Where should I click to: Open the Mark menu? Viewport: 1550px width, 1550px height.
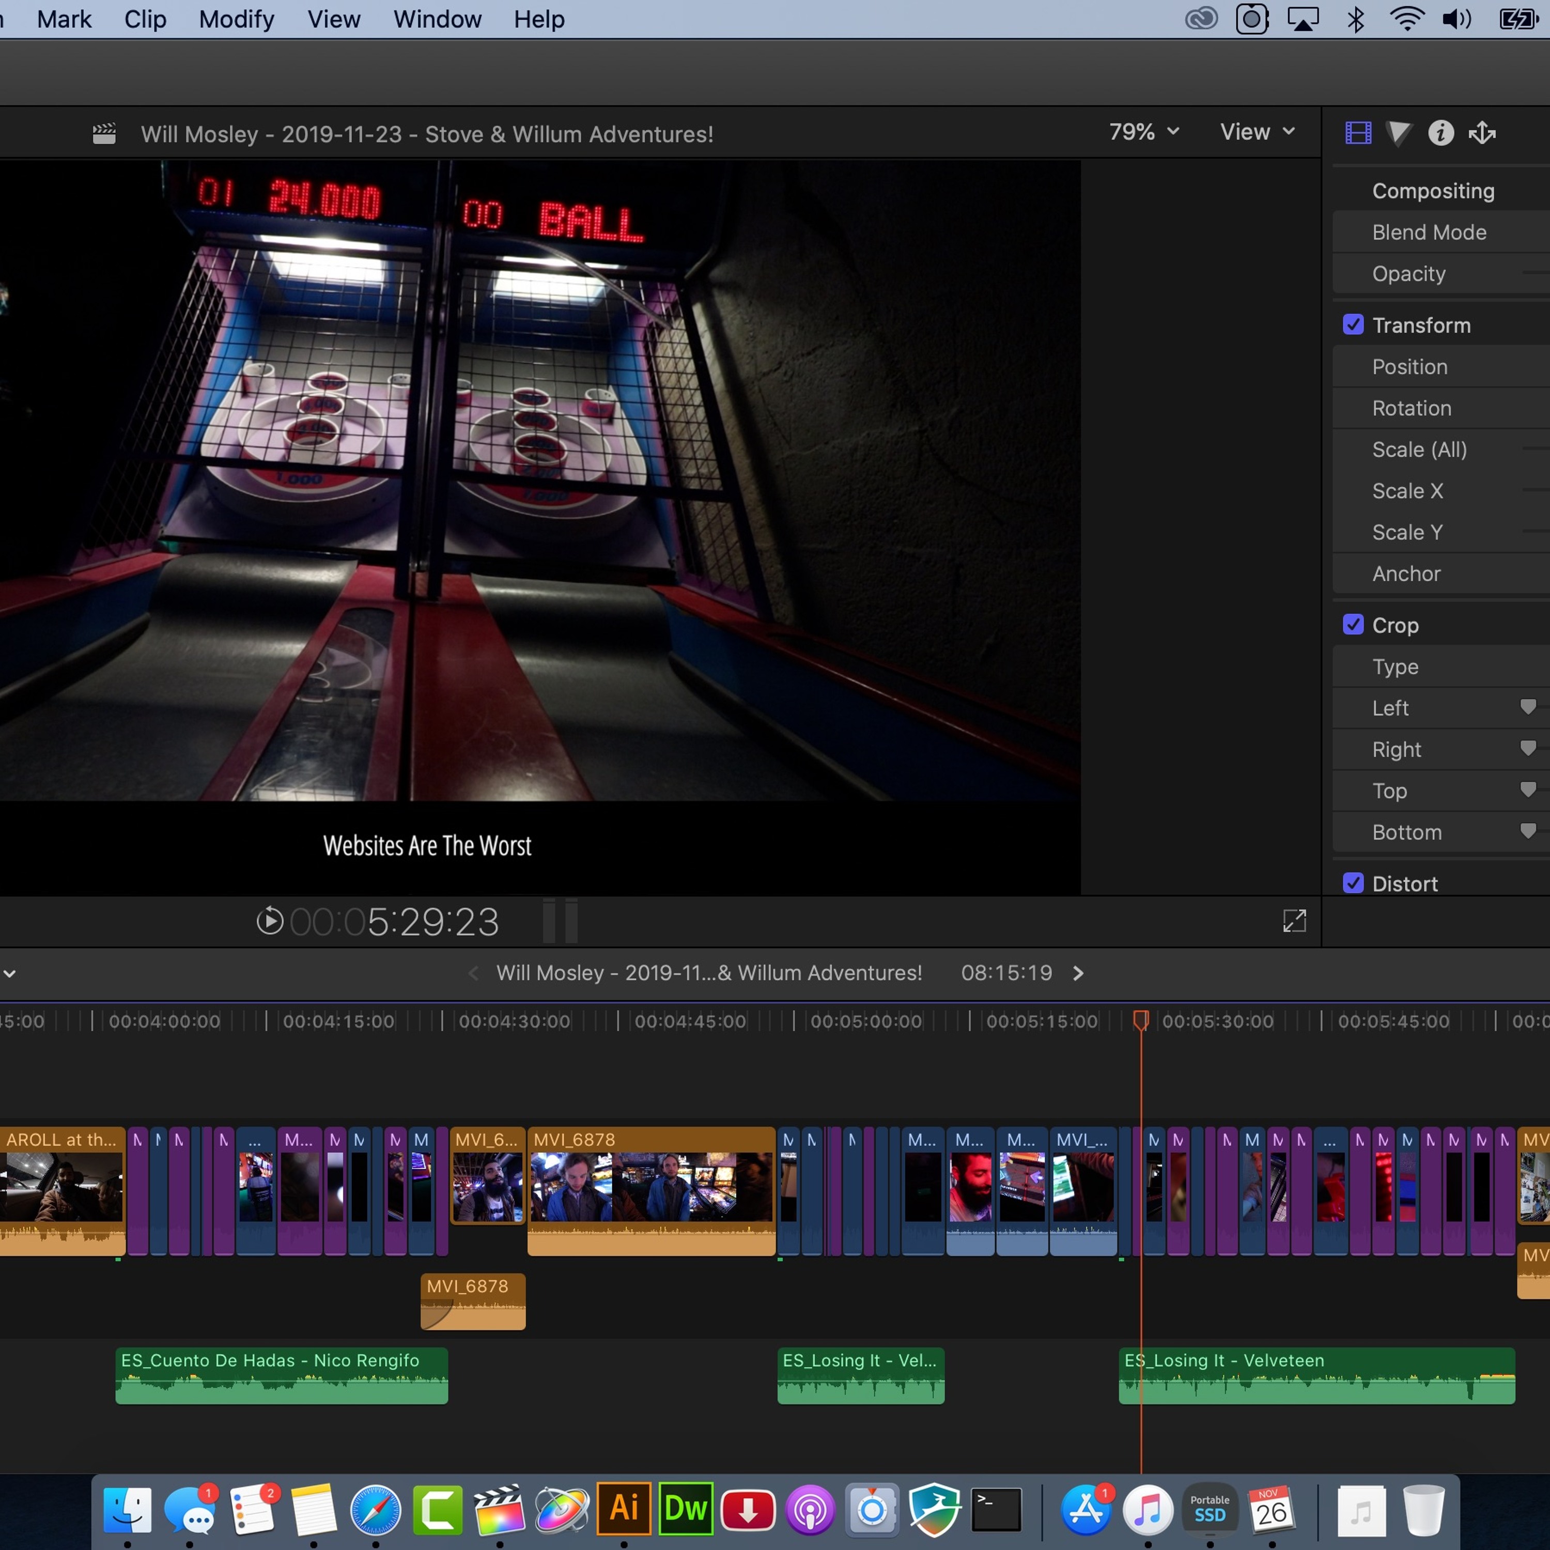(x=64, y=19)
